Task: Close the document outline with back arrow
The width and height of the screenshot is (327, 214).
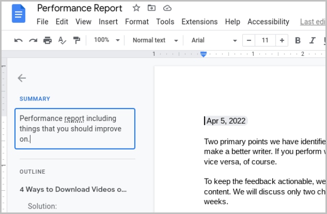Action: click(x=22, y=78)
